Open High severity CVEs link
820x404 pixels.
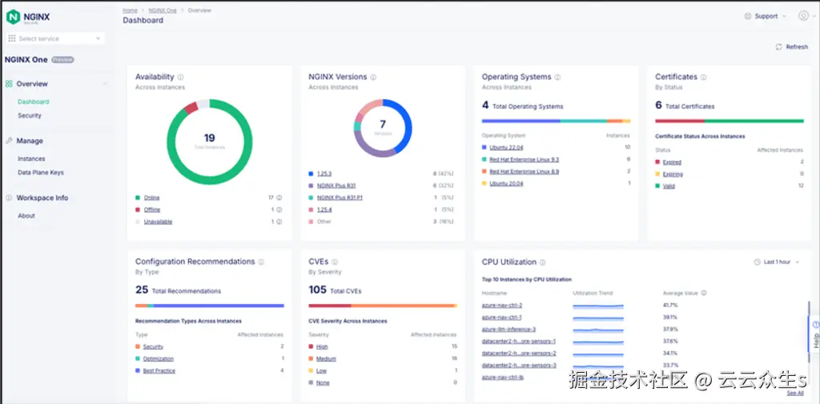[x=322, y=346]
